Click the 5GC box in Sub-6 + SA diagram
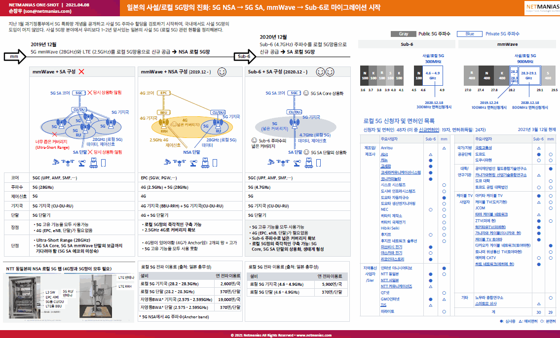Image resolution: width=560 pixels, height=338 pixels. (294, 93)
